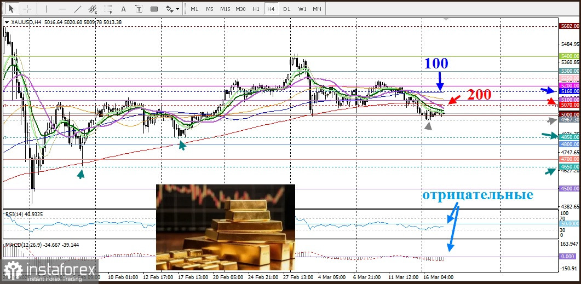Pick the vertical line drawing tool
581x284 pixels.
(x=47, y=9)
